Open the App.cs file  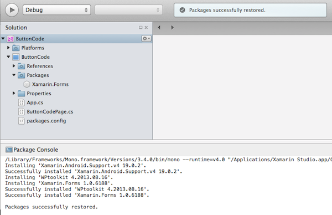coord(35,103)
